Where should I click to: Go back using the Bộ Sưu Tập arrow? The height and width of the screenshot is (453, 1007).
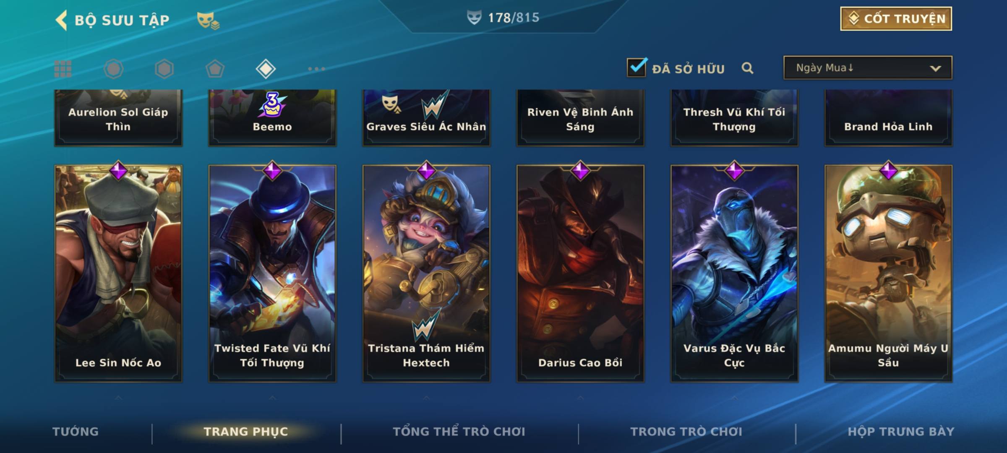click(x=61, y=20)
